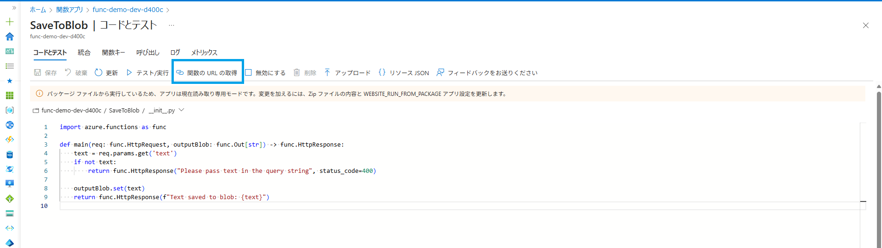This screenshot has height=248, width=882.
Task: Click フィードバックをお送りください feedback button
Action: (487, 73)
